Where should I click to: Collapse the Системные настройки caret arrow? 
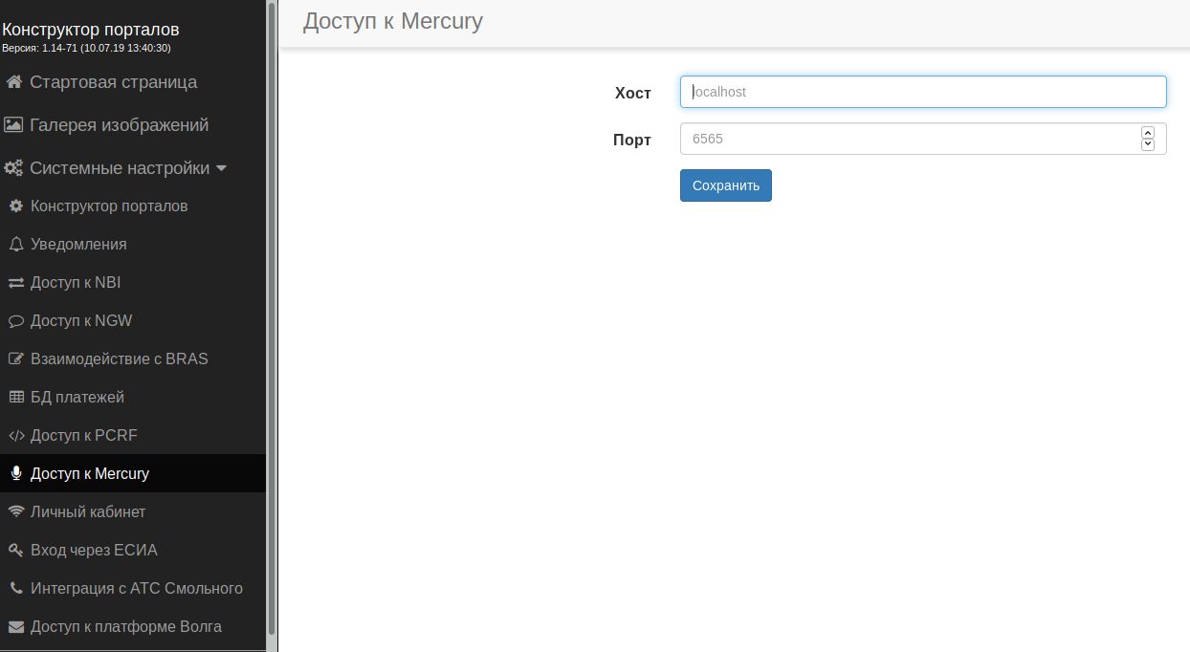tap(222, 169)
